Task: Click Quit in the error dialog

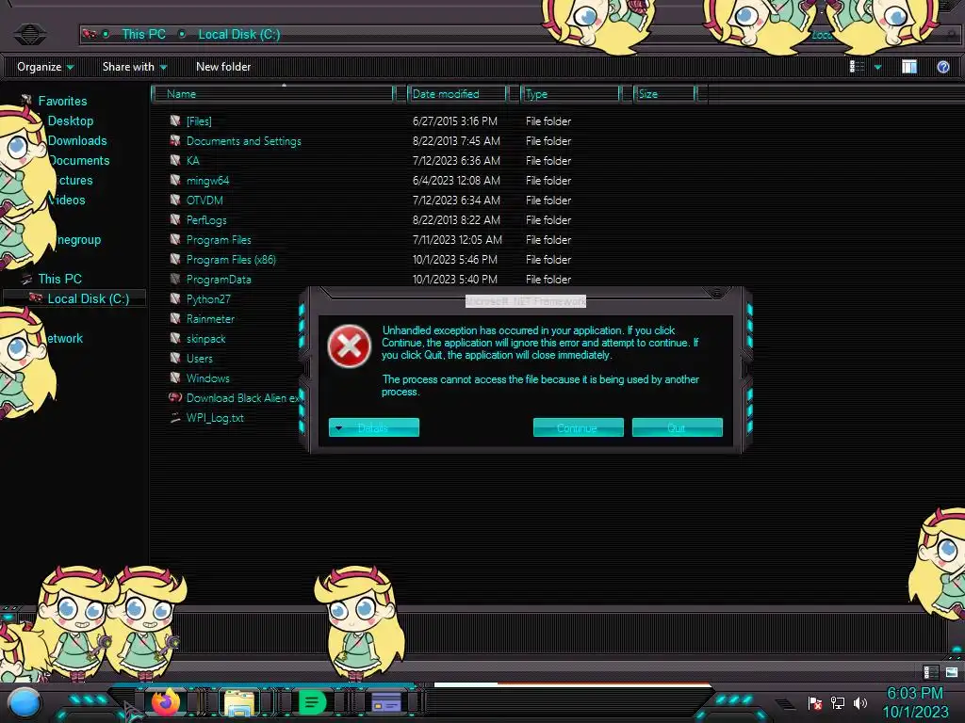Action: click(677, 427)
